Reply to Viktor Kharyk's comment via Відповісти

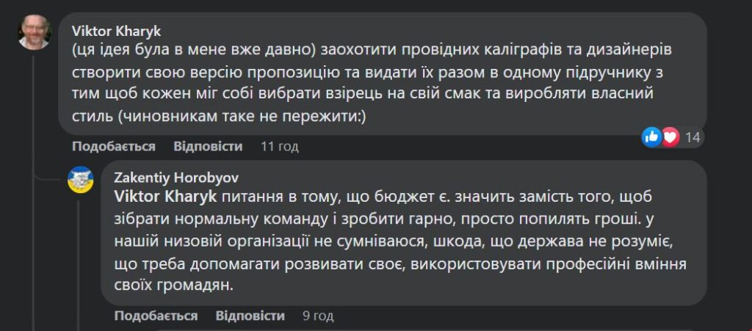[x=208, y=146]
